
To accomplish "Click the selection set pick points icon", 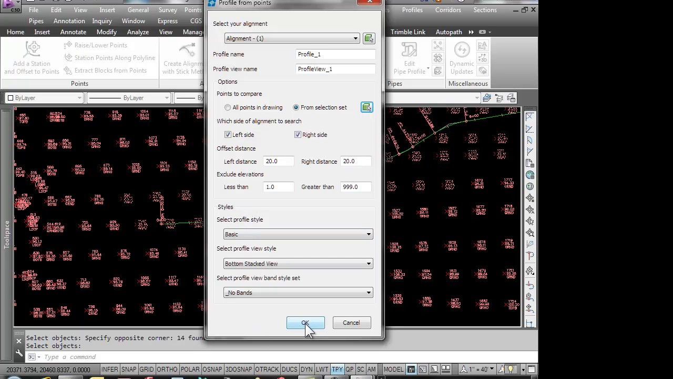I will (x=366, y=107).
